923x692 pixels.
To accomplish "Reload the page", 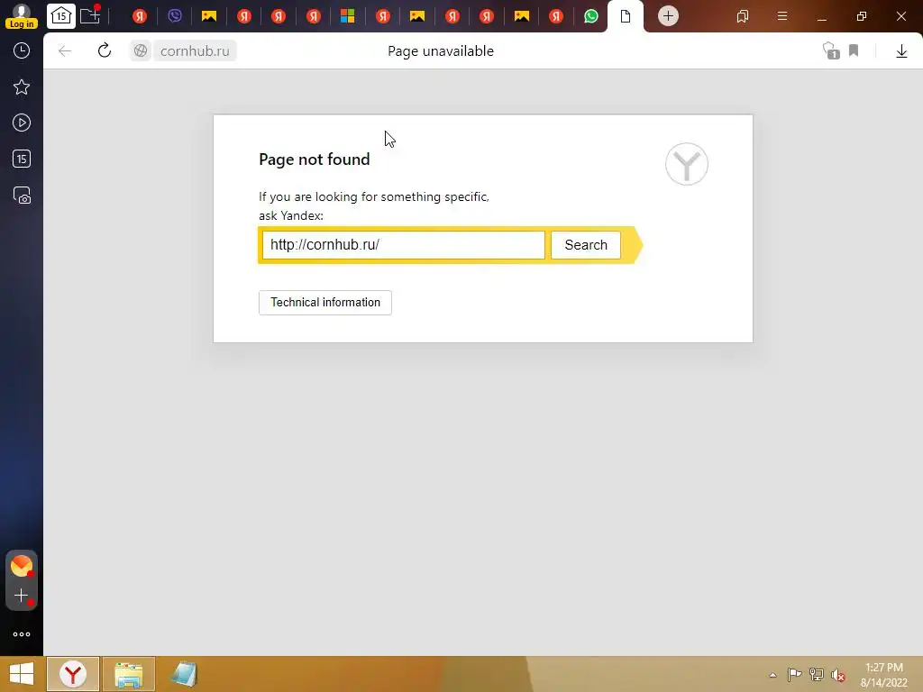I will 105,50.
